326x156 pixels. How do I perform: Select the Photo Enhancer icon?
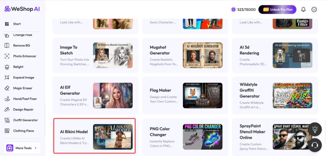(x=7, y=56)
